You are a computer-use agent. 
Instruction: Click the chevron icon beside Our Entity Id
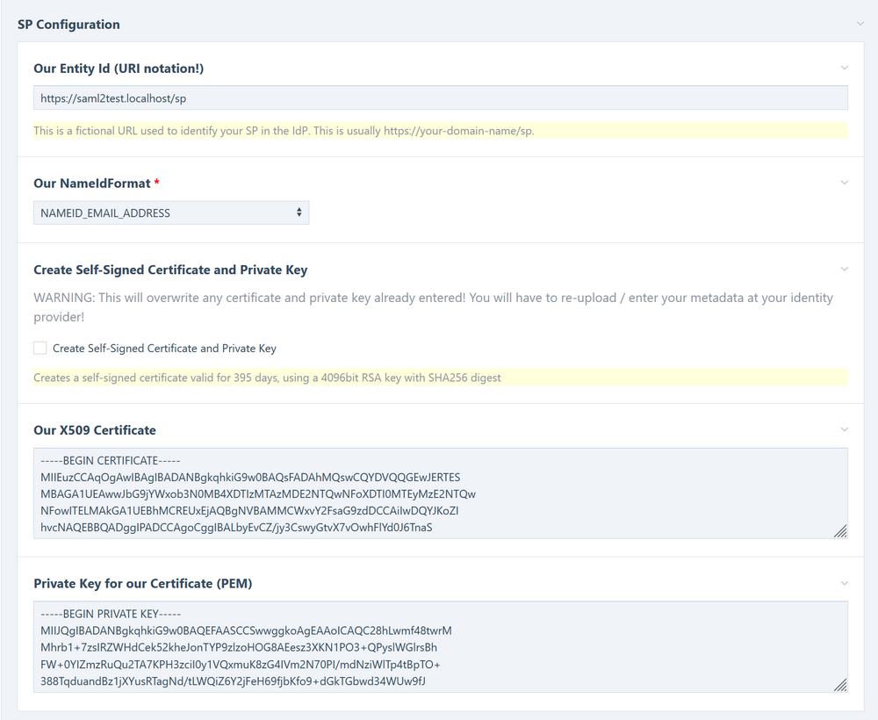click(x=845, y=68)
